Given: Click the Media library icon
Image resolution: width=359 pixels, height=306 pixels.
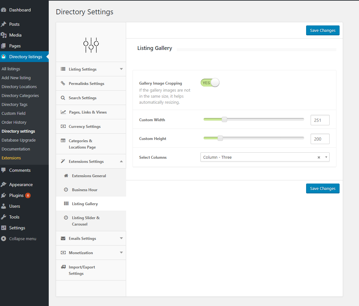Looking at the screenshot, I should pos(4,35).
